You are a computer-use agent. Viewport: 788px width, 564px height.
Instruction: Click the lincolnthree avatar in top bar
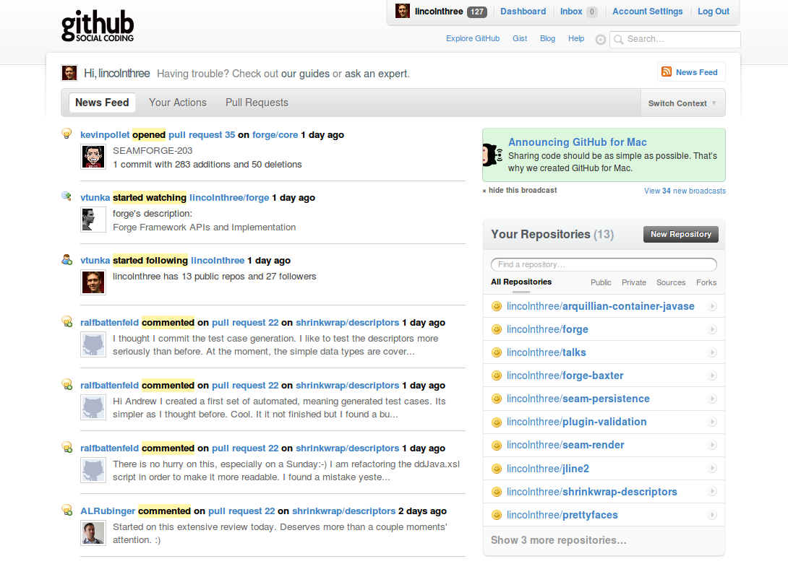402,11
